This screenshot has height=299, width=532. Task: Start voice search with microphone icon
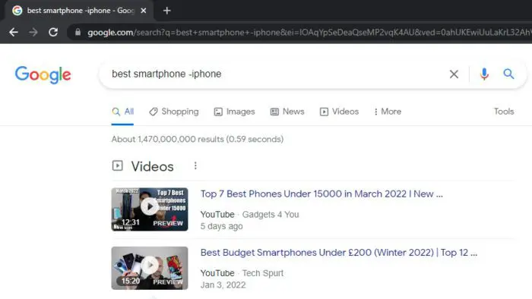(x=484, y=74)
